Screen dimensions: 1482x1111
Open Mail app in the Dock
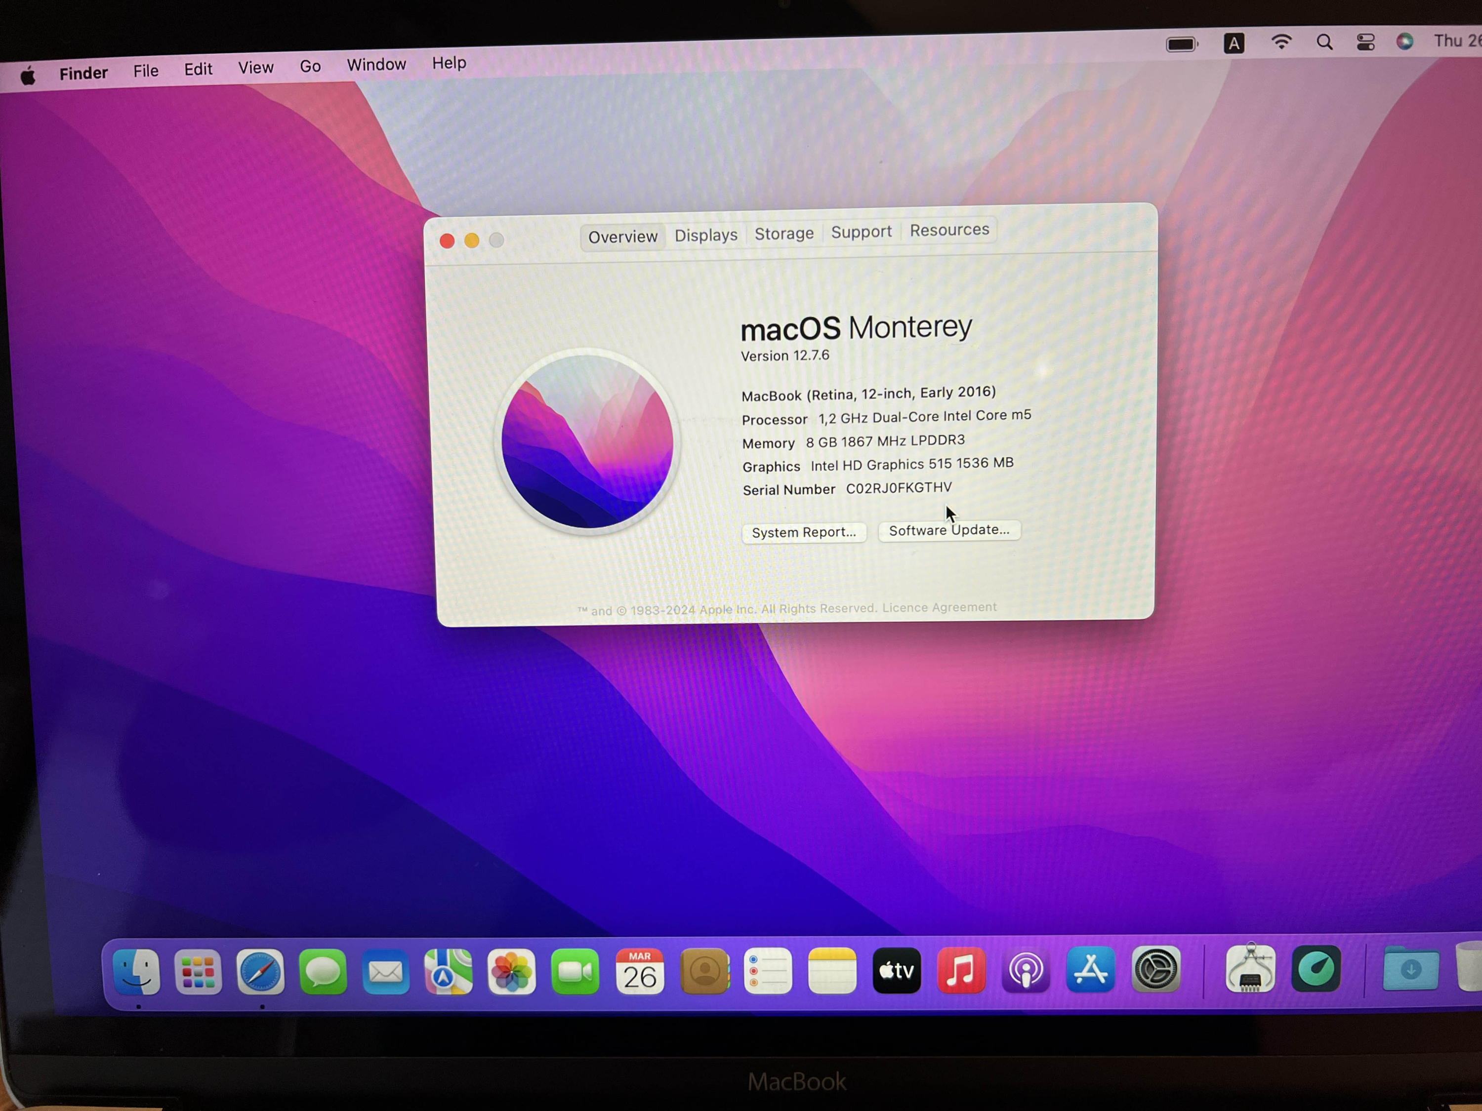click(385, 971)
